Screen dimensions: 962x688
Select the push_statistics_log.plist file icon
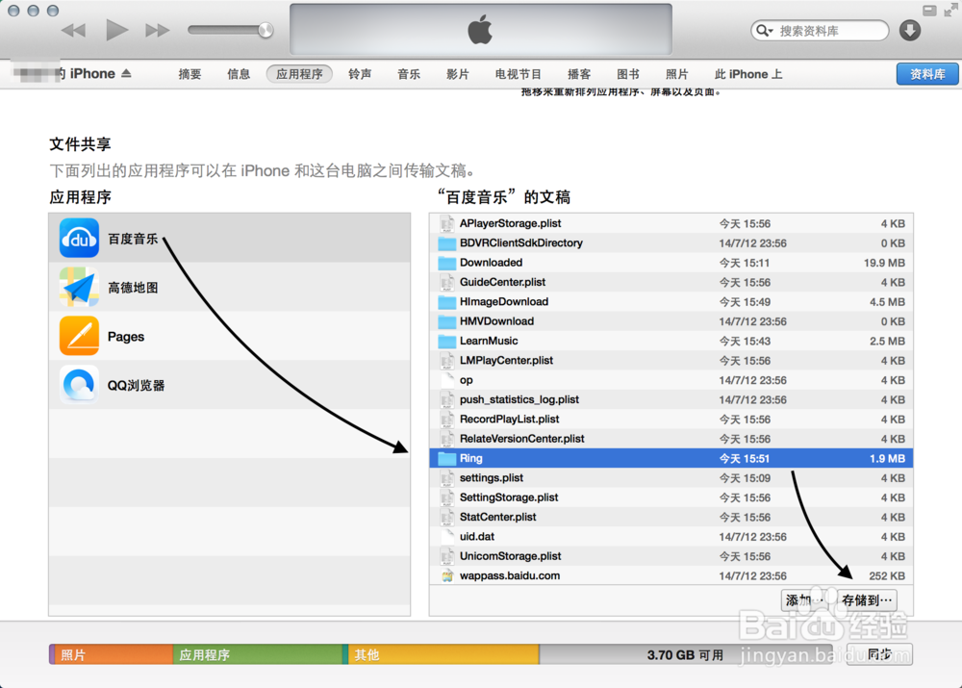447,399
